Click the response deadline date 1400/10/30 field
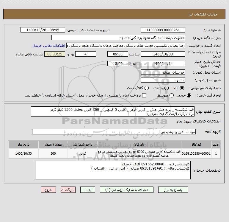The width and height of the screenshot is (229, 222). [163, 54]
